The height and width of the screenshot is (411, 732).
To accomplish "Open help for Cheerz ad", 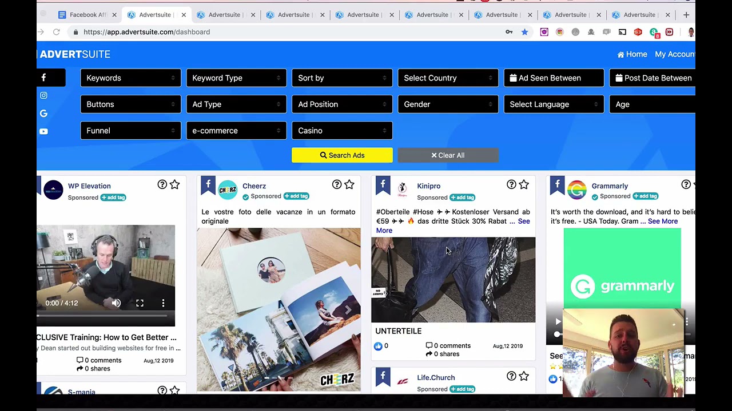I will (337, 184).
